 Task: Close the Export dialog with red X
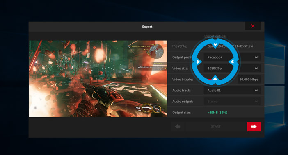pos(253,26)
